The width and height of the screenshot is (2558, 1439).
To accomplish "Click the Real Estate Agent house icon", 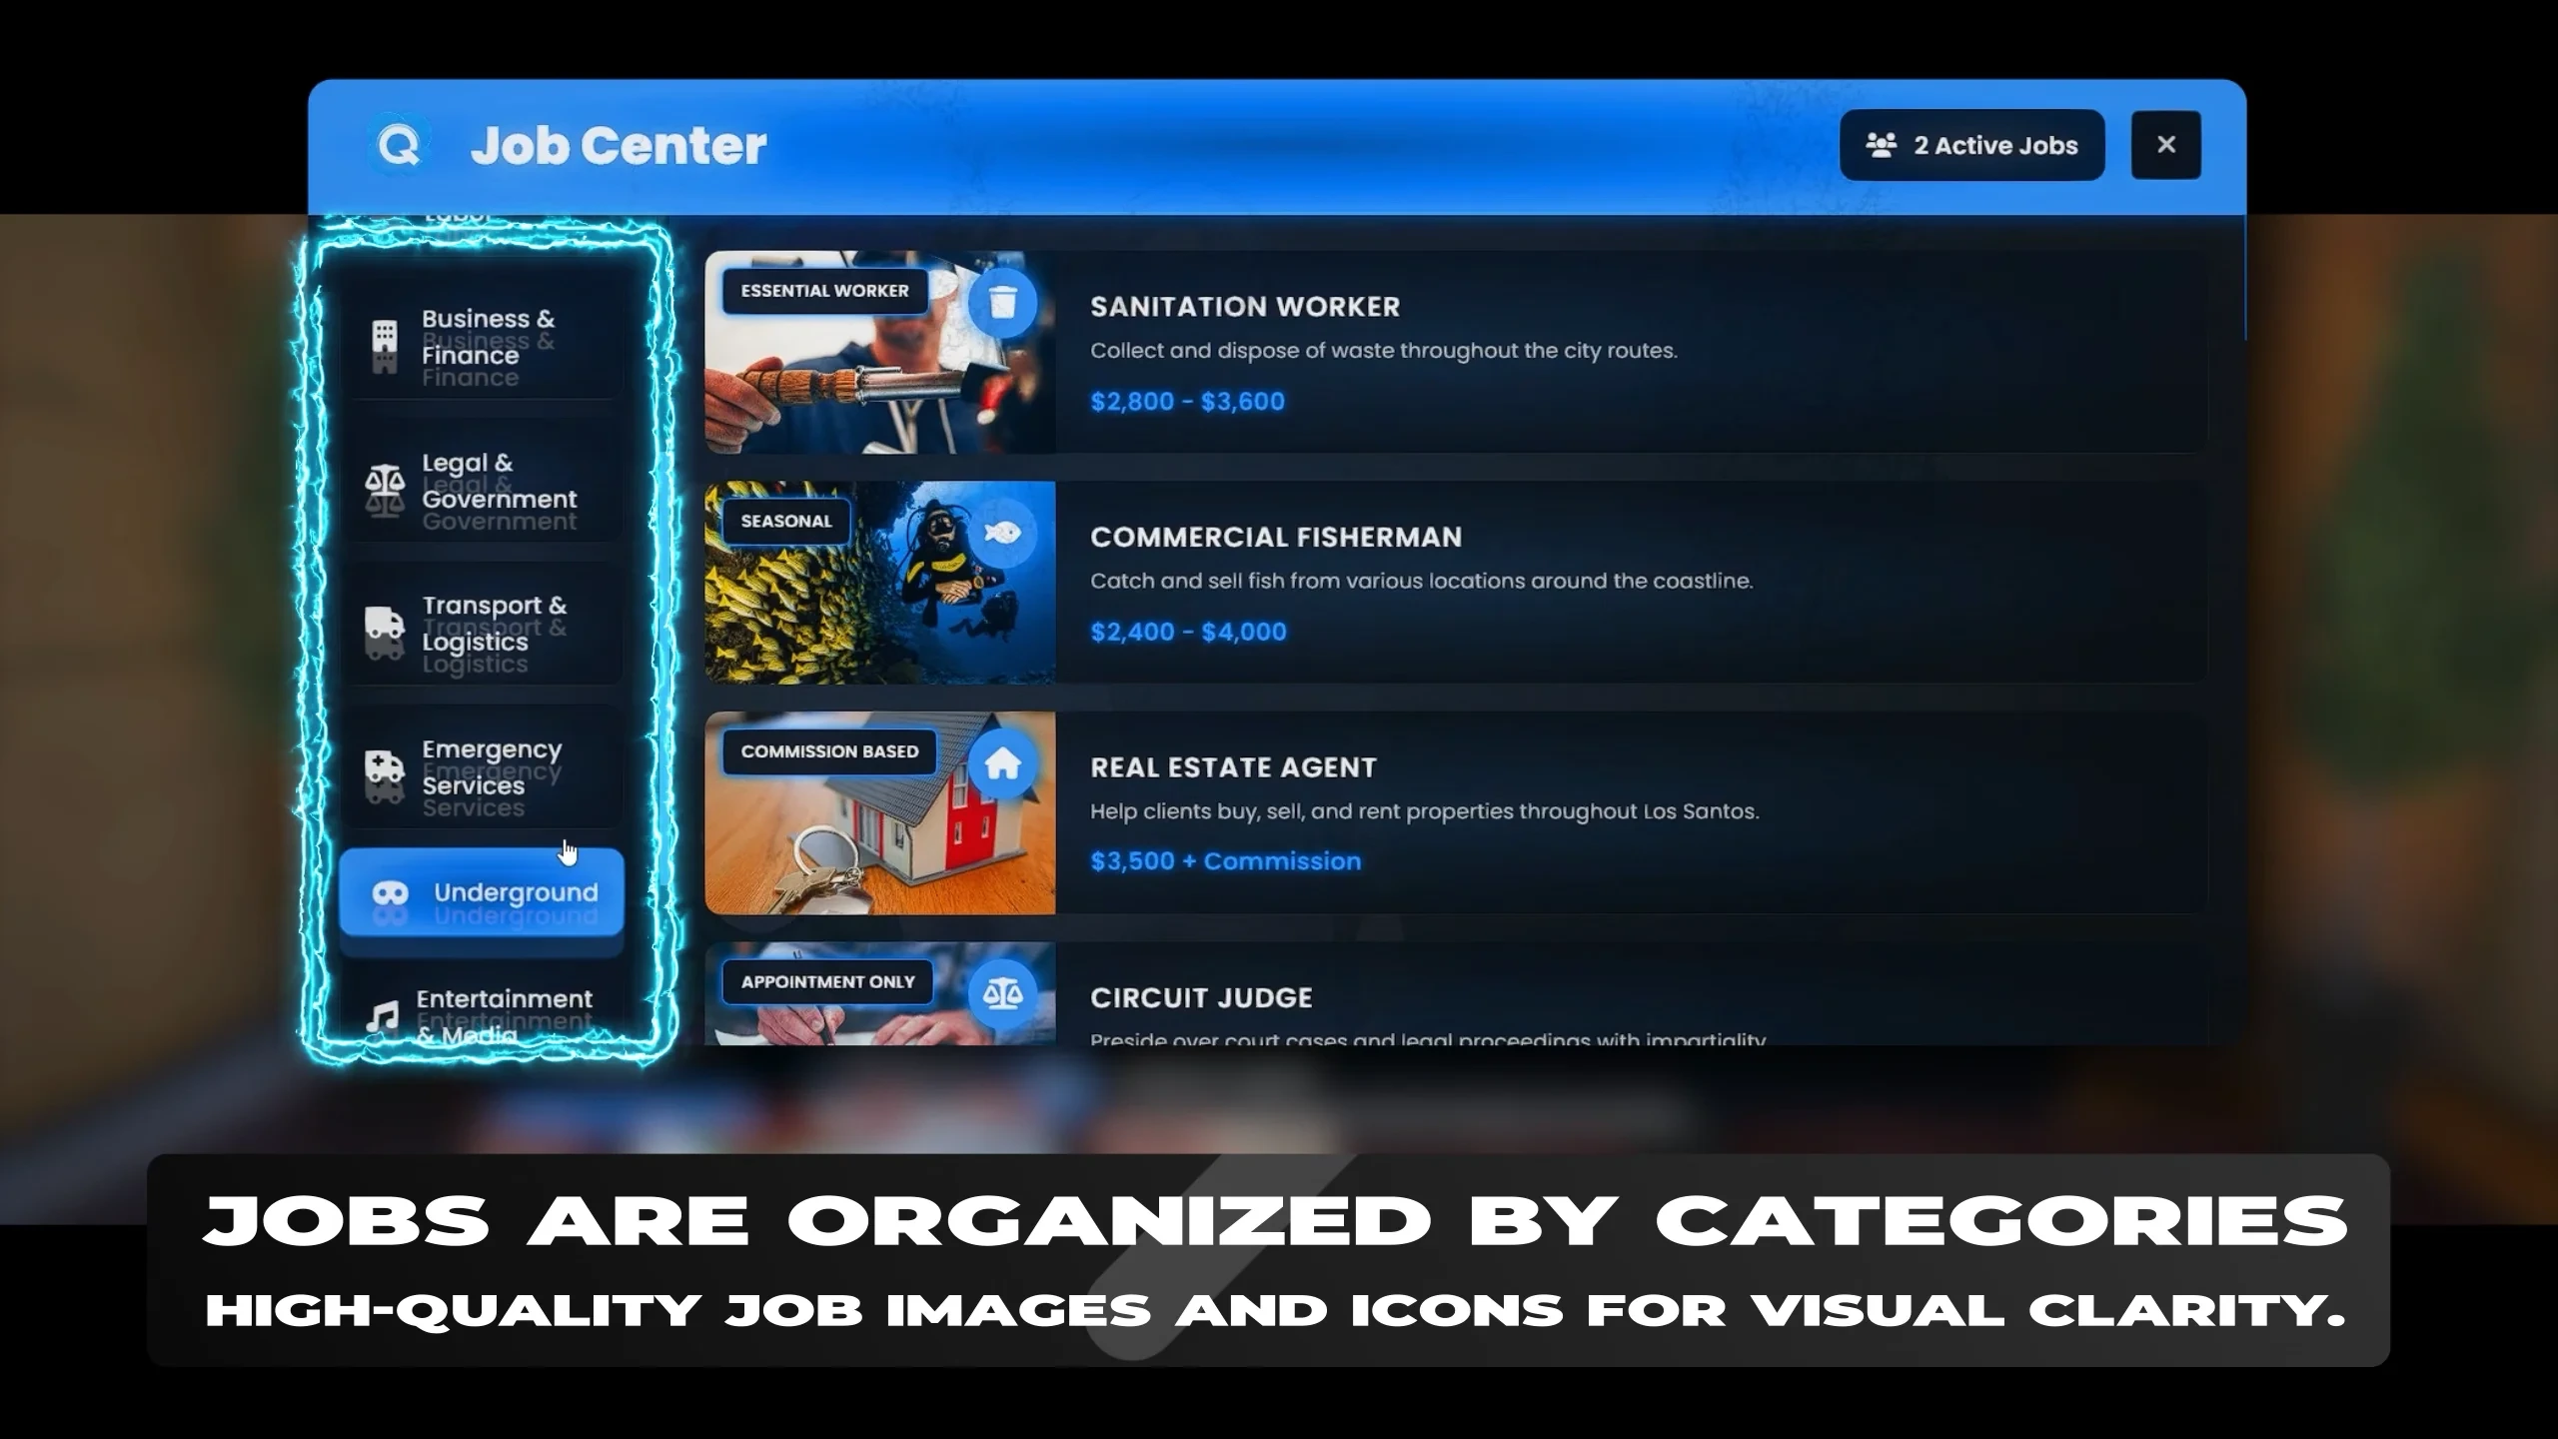I will click(1002, 763).
